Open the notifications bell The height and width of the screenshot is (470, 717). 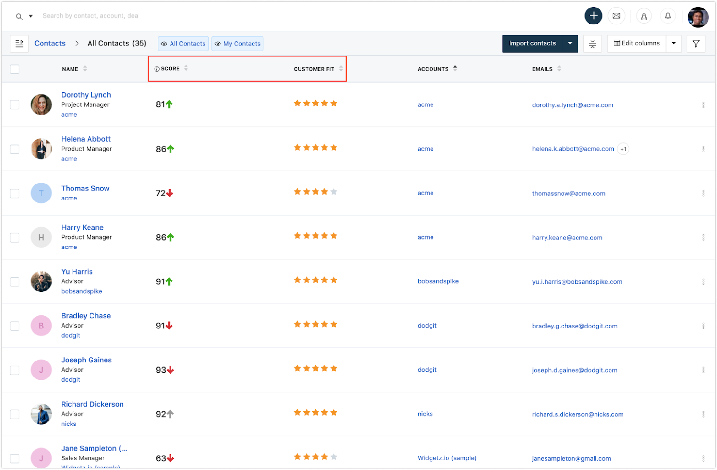(x=668, y=16)
